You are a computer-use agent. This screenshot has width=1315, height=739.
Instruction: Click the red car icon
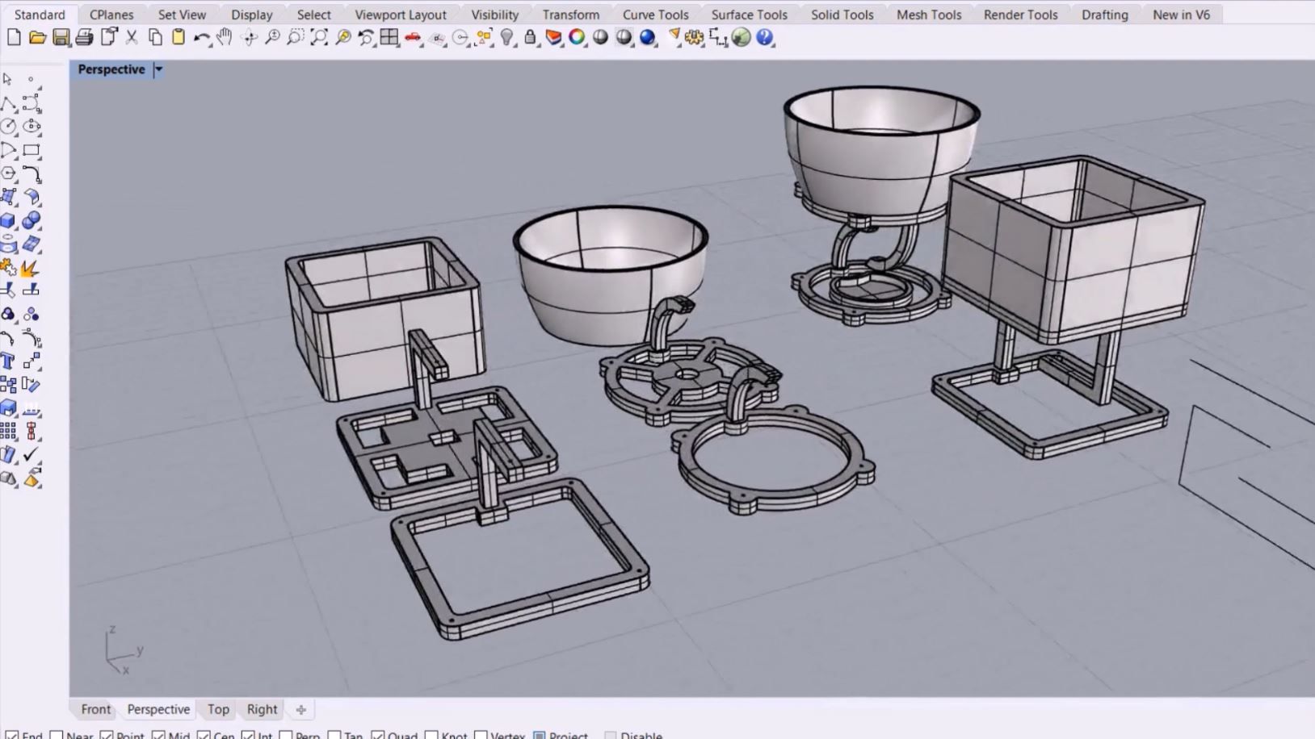(413, 37)
